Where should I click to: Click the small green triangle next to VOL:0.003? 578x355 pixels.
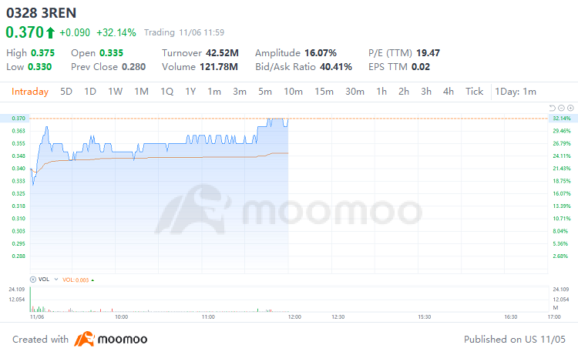92,280
